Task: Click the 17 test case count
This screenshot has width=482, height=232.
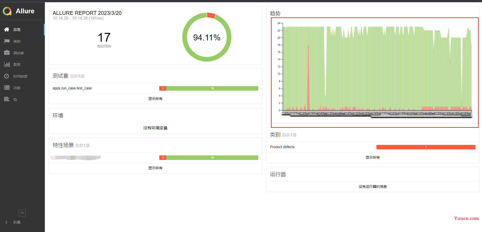Action: (104, 37)
